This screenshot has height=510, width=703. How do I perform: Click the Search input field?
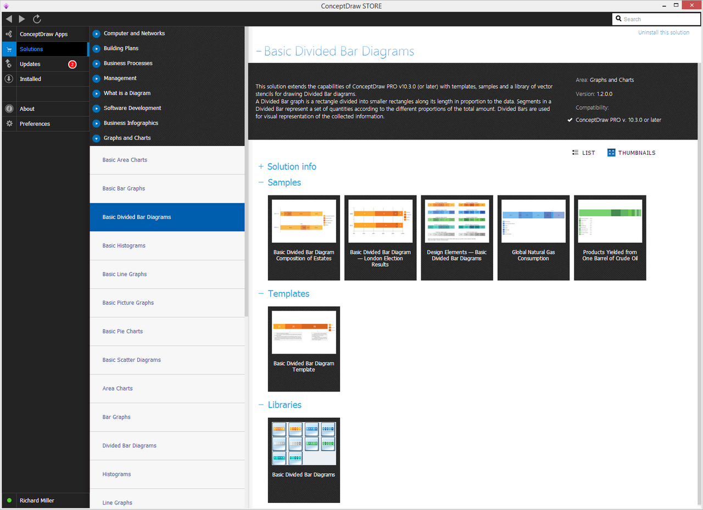click(x=655, y=19)
